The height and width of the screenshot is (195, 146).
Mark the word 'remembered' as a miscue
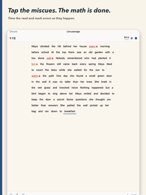[x=75, y=58]
